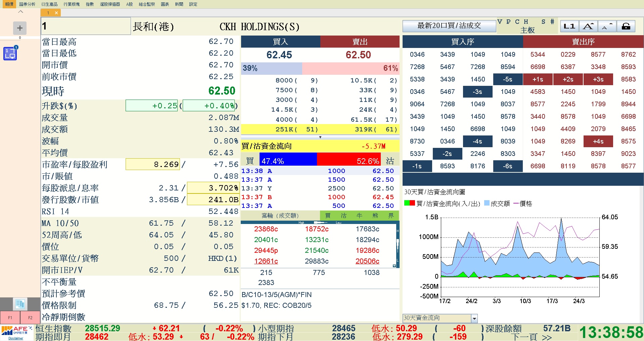
Task: Click the double-arrow sidebar splitter handle
Action: tap(20, 38)
